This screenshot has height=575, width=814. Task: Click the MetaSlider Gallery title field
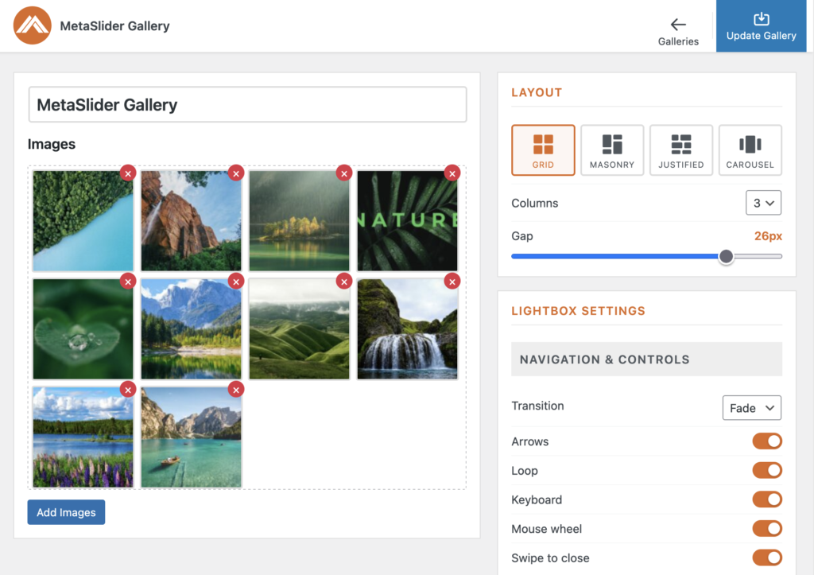coord(247,104)
